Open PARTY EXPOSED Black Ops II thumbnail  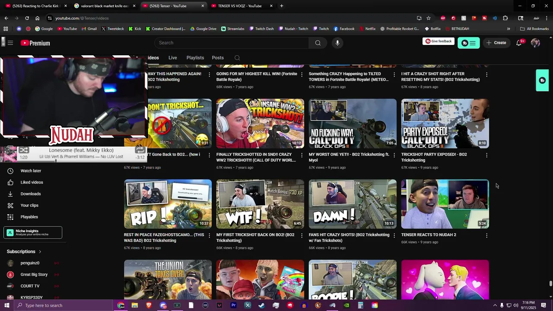(445, 124)
